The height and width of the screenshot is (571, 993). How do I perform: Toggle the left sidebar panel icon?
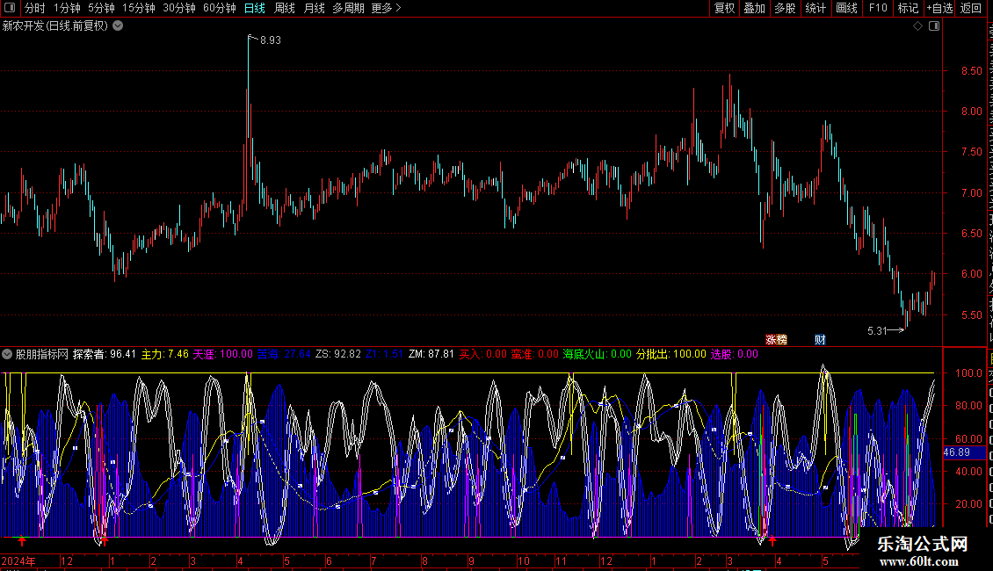(x=10, y=8)
